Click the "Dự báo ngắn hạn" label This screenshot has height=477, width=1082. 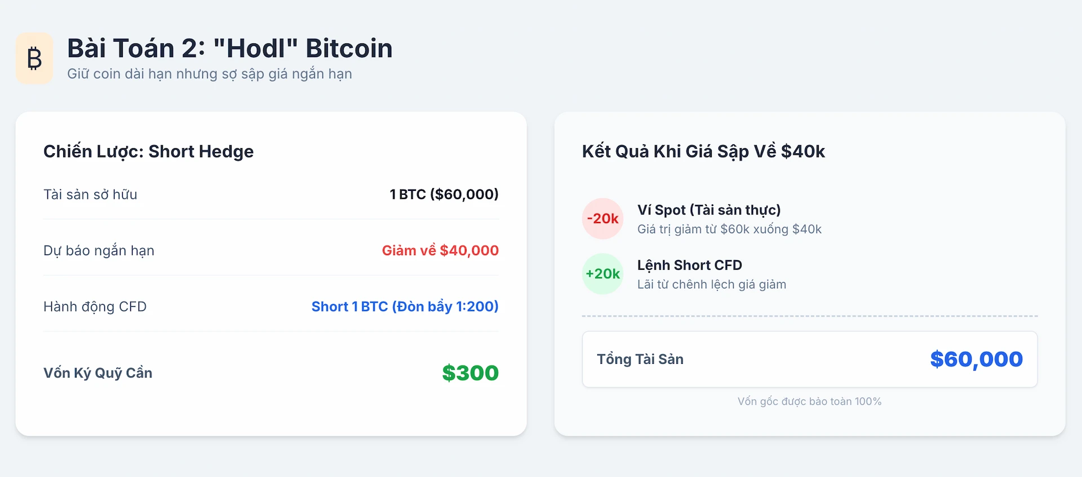[x=99, y=251]
